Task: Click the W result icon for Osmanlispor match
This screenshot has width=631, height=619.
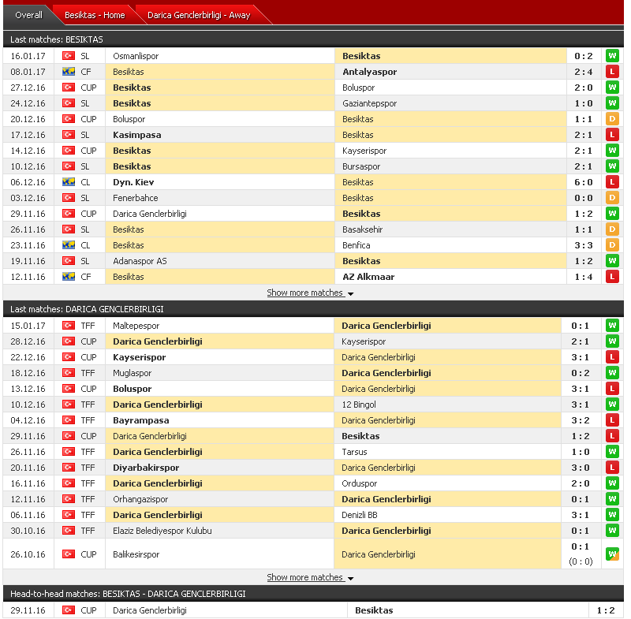Action: 612,56
